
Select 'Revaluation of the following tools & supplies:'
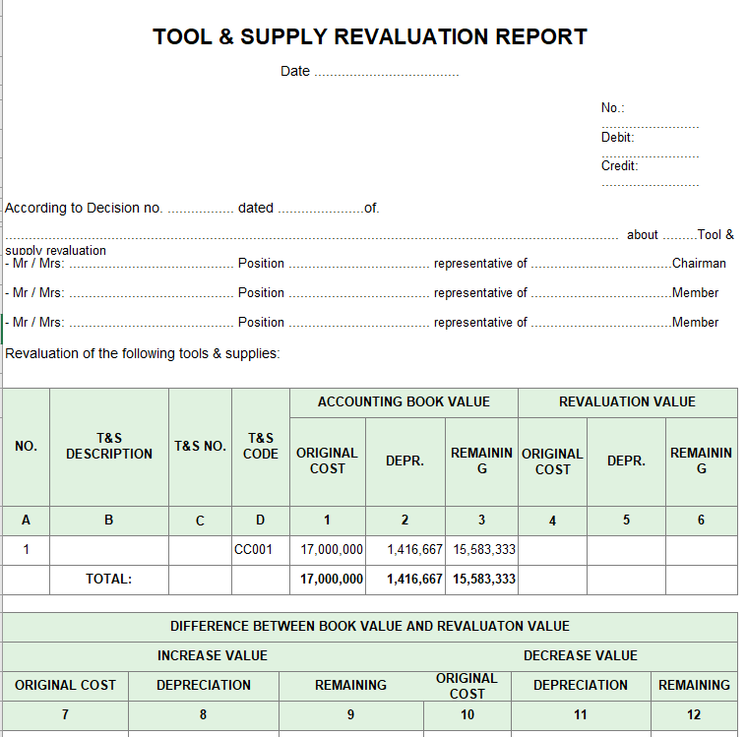point(143,353)
